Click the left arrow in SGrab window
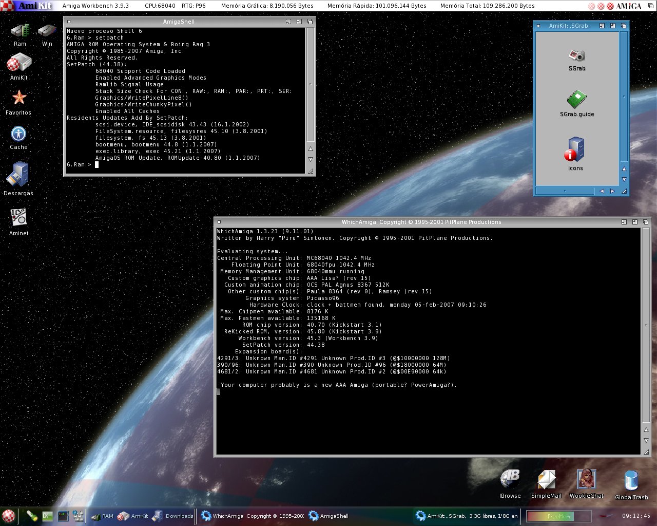Image resolution: width=657 pixels, height=526 pixels. (602, 191)
